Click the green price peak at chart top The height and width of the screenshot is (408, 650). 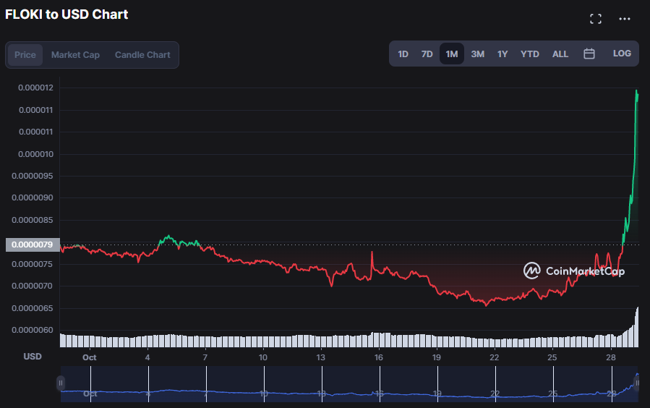point(636,91)
